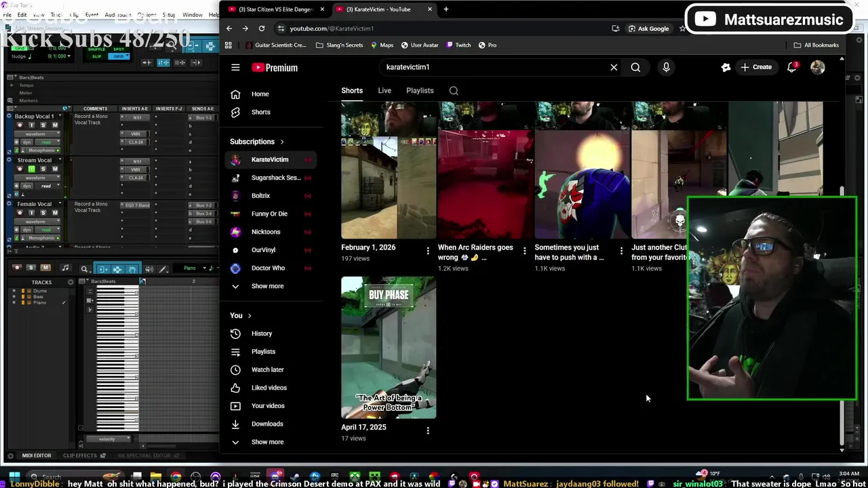Open Downloads in sidebar
This screenshot has width=868, height=488.
271,424
